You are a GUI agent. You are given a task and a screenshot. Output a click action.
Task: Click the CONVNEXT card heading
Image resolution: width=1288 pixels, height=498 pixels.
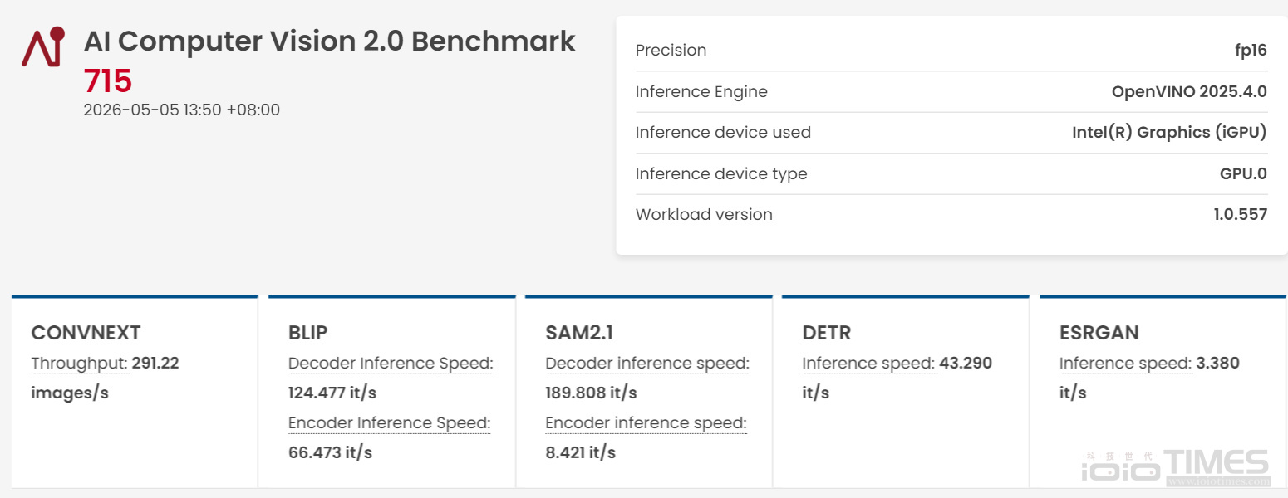[x=86, y=333]
